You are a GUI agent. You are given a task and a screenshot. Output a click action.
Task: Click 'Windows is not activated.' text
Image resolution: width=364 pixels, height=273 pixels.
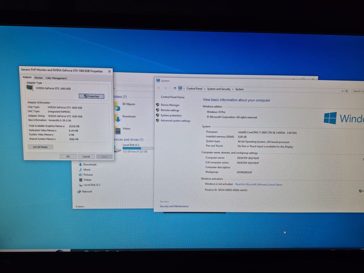pos(219,184)
